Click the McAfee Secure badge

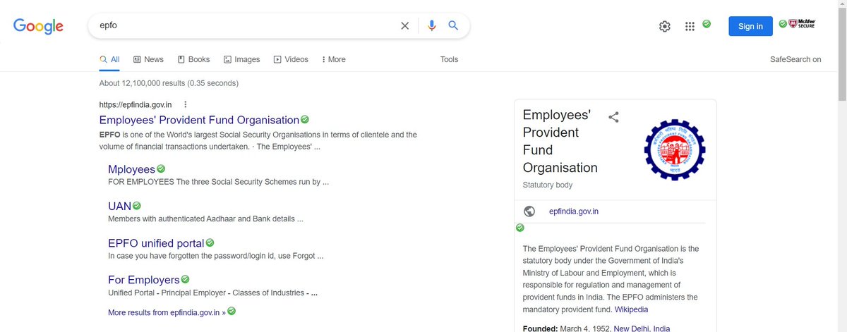tap(803, 25)
